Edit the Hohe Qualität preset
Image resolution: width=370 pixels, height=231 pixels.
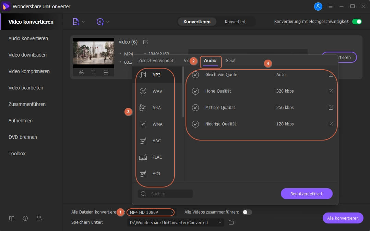(331, 91)
